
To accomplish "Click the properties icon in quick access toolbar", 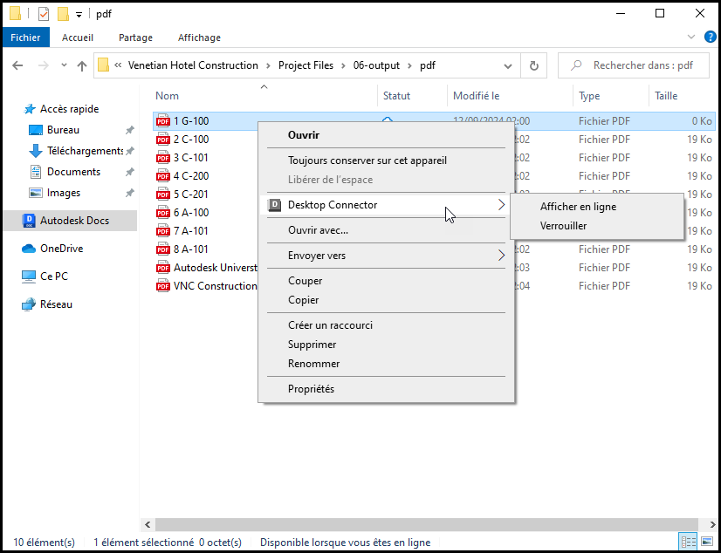I will [44, 14].
